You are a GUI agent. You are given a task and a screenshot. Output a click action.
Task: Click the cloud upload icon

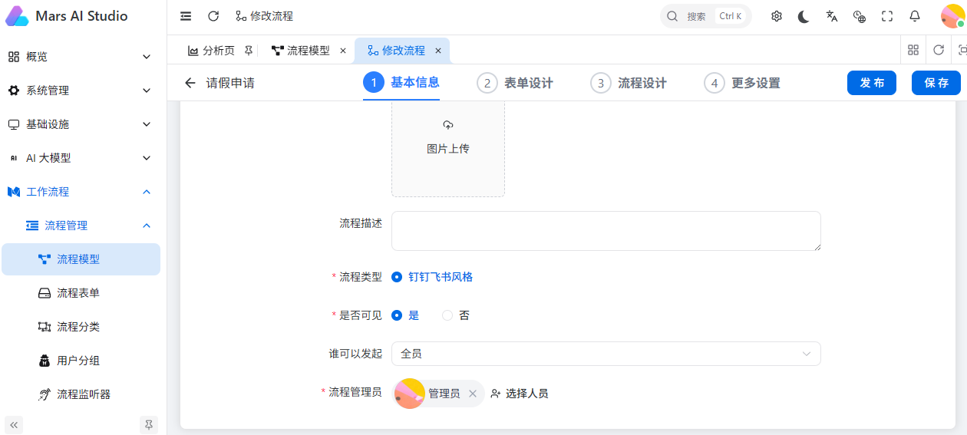[448, 125]
